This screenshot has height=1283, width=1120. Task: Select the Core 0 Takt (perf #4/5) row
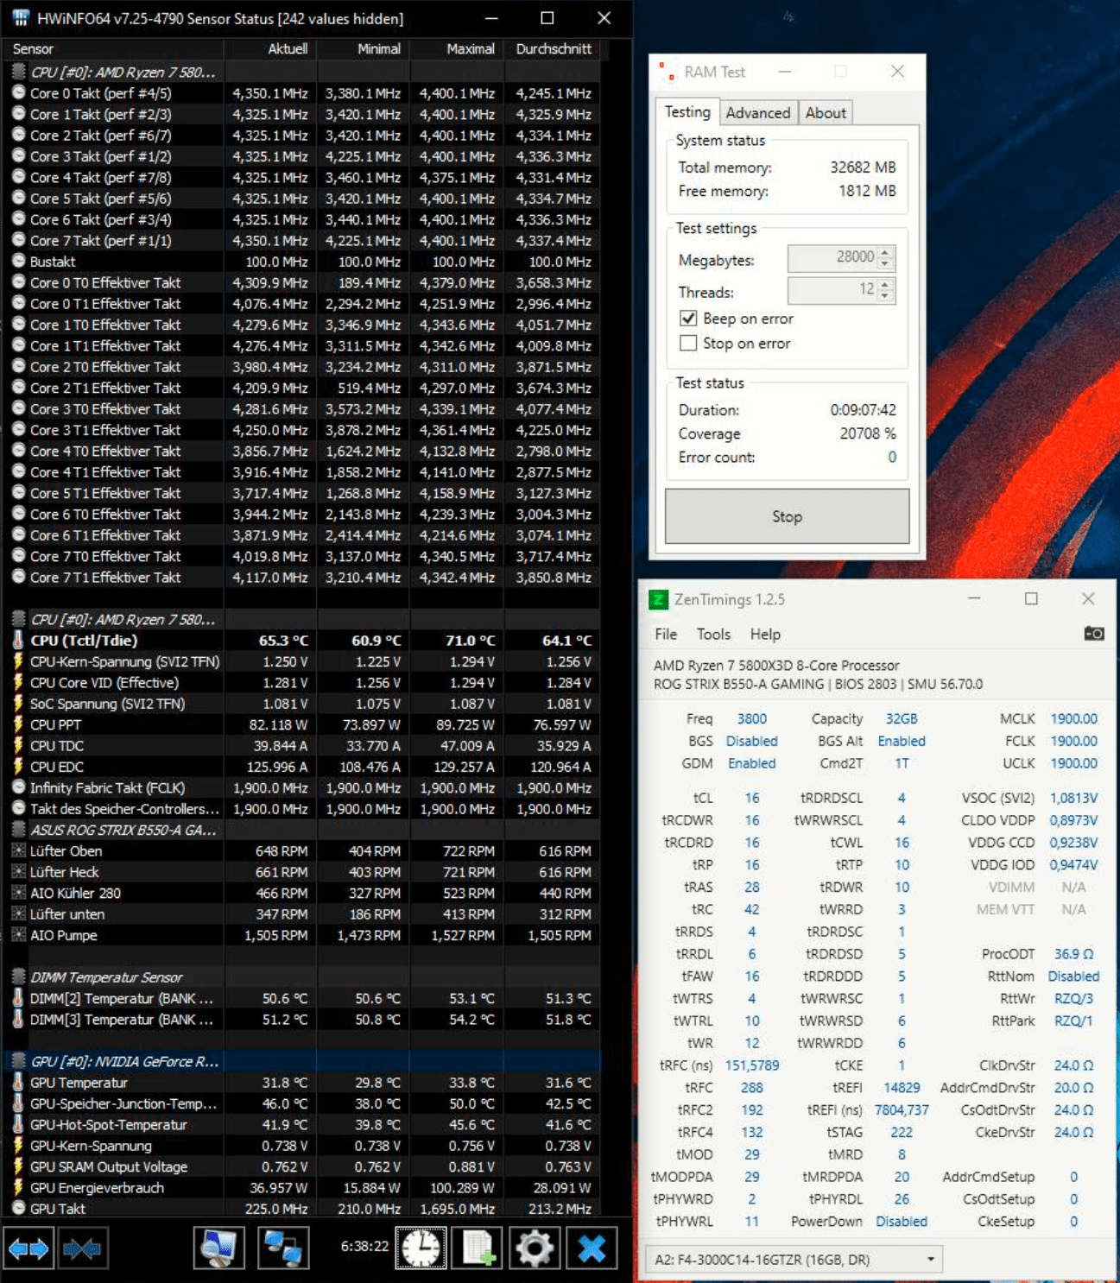click(x=302, y=93)
